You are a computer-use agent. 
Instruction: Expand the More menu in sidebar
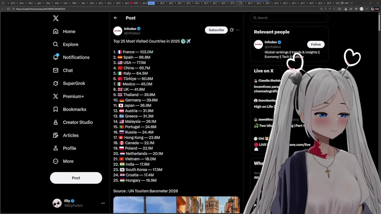63,161
